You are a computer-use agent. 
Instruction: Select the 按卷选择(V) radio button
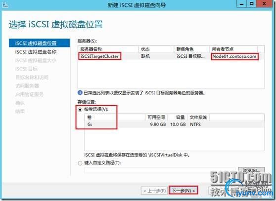coord(80,110)
